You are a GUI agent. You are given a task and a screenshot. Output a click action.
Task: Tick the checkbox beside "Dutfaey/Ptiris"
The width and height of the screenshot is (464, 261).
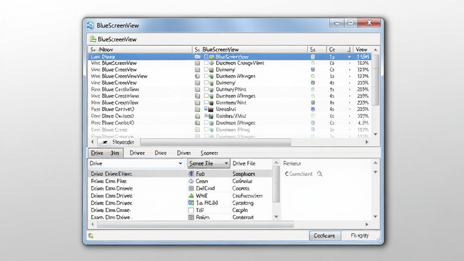(x=206, y=89)
